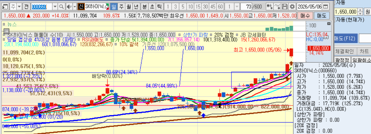
Task: Toggle the JB 강세패턴 legend marker
Action: [x=237, y=35]
